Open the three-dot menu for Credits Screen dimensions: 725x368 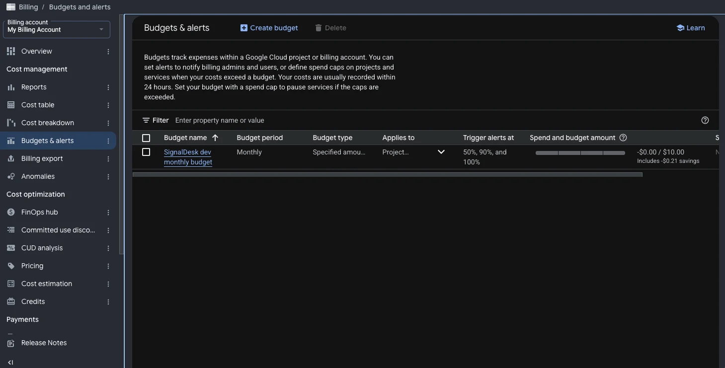coord(108,301)
